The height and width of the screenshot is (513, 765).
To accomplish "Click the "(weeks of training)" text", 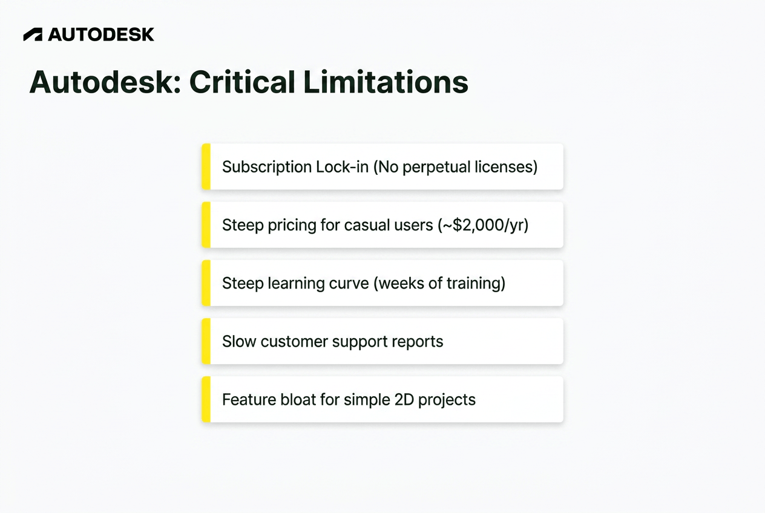I will (x=439, y=283).
